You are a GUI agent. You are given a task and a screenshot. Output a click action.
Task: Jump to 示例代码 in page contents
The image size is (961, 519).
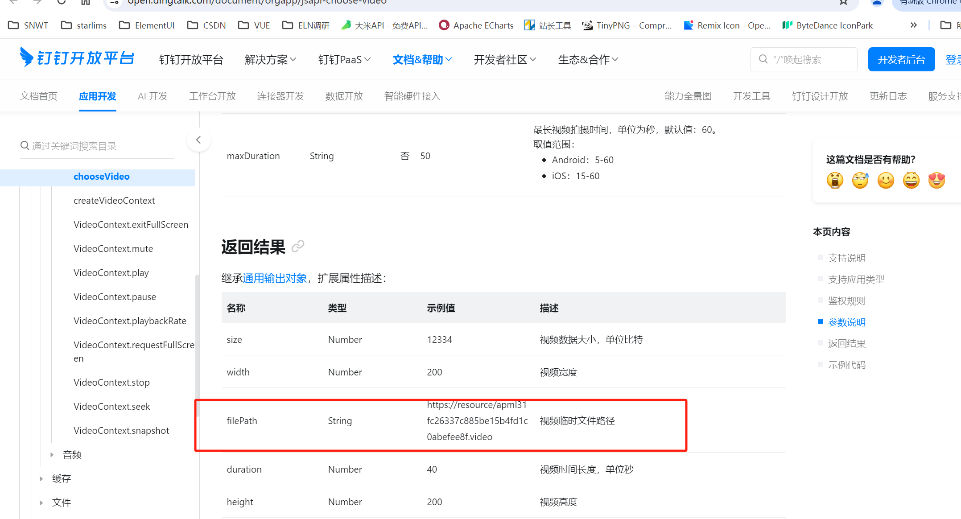(x=846, y=365)
